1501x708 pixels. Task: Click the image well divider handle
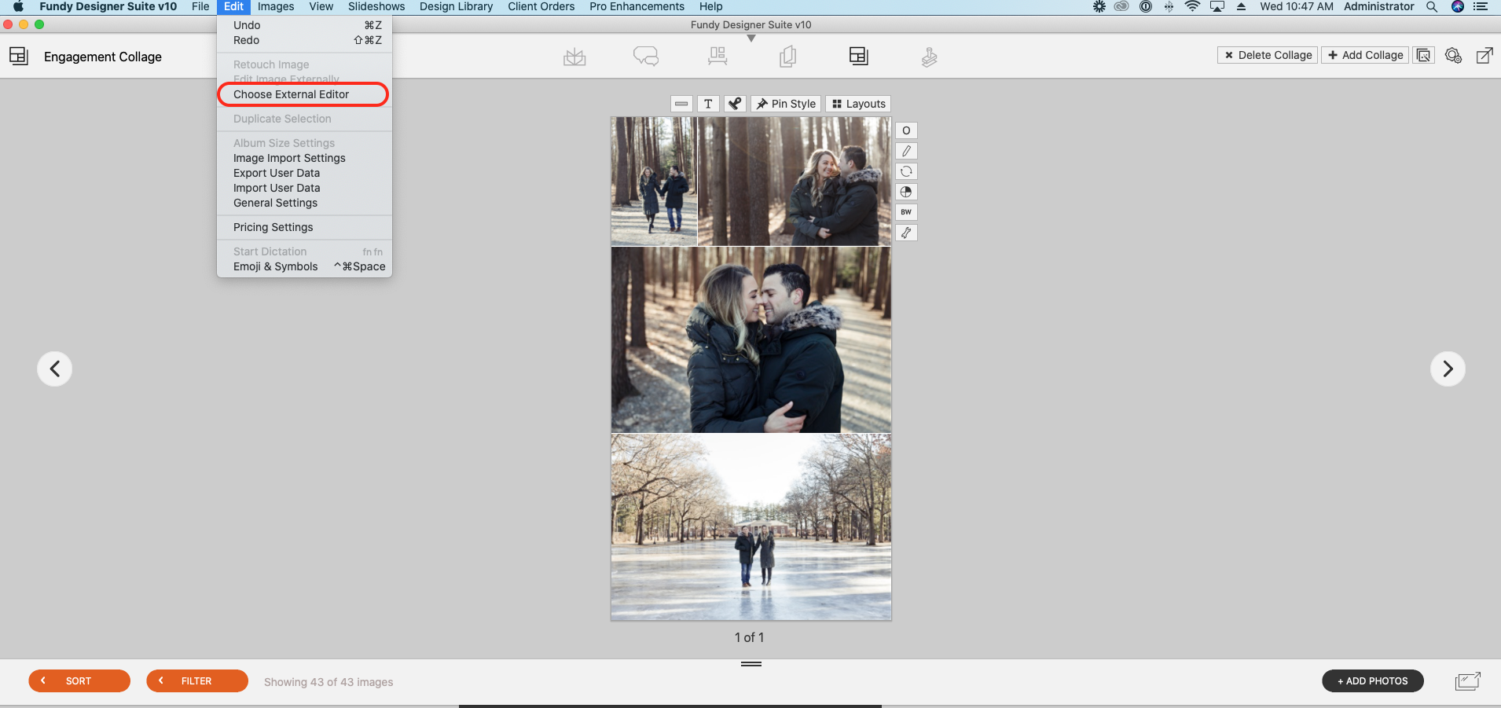point(751,664)
